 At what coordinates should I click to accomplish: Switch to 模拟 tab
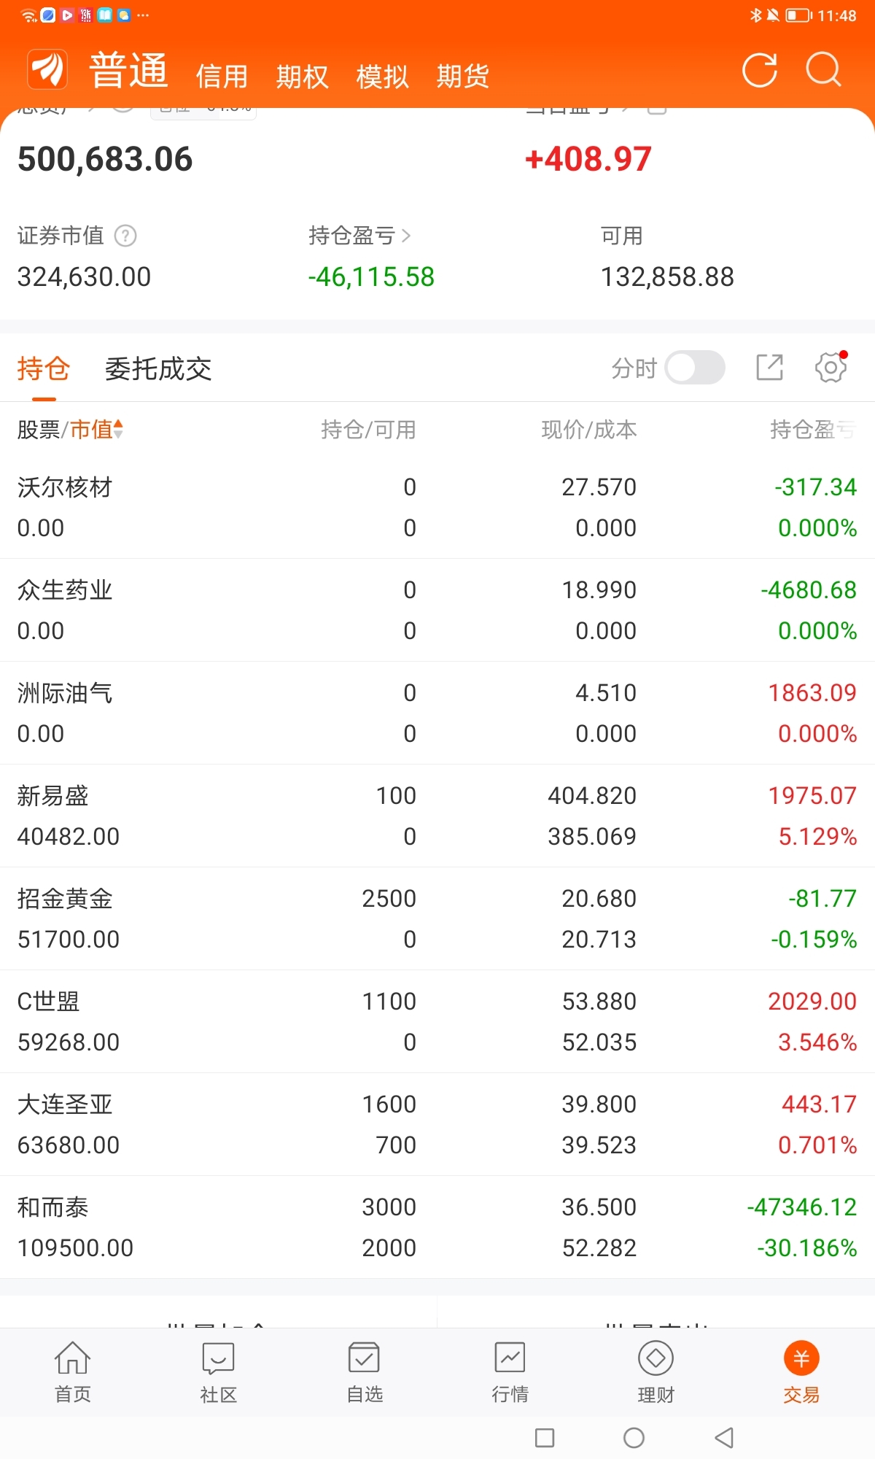point(382,76)
